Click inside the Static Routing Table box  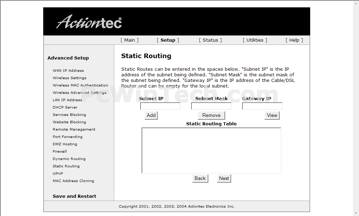pos(211,151)
